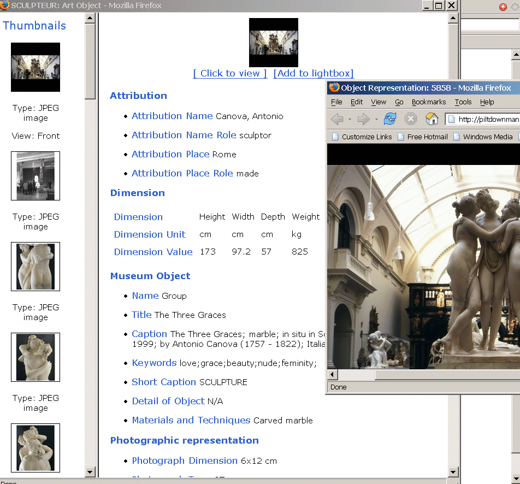This screenshot has width=520, height=484.
Task: Open the Windows Media bookmark
Action: coord(483,137)
